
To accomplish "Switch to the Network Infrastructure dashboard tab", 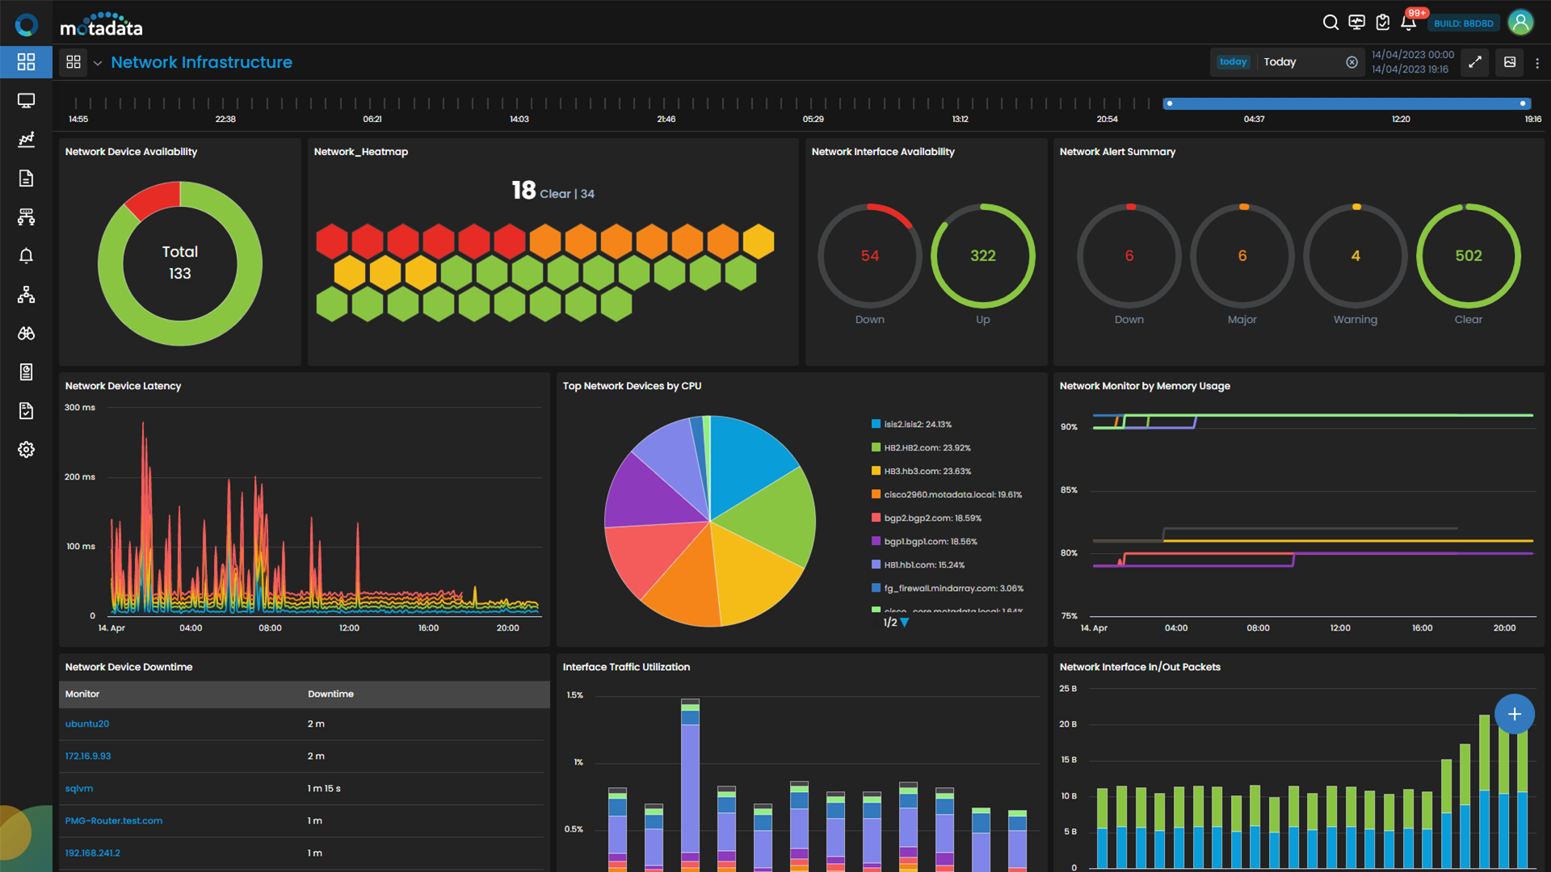I will [201, 62].
